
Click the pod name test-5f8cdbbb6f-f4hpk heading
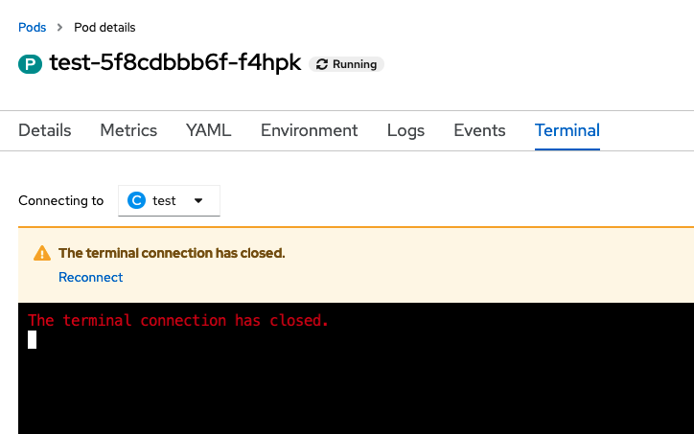point(175,64)
